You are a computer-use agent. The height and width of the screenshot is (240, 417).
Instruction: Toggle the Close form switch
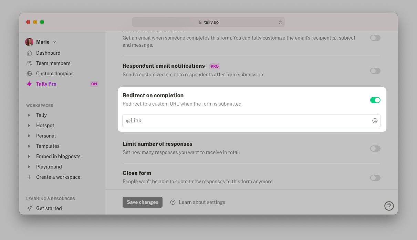pos(375,178)
